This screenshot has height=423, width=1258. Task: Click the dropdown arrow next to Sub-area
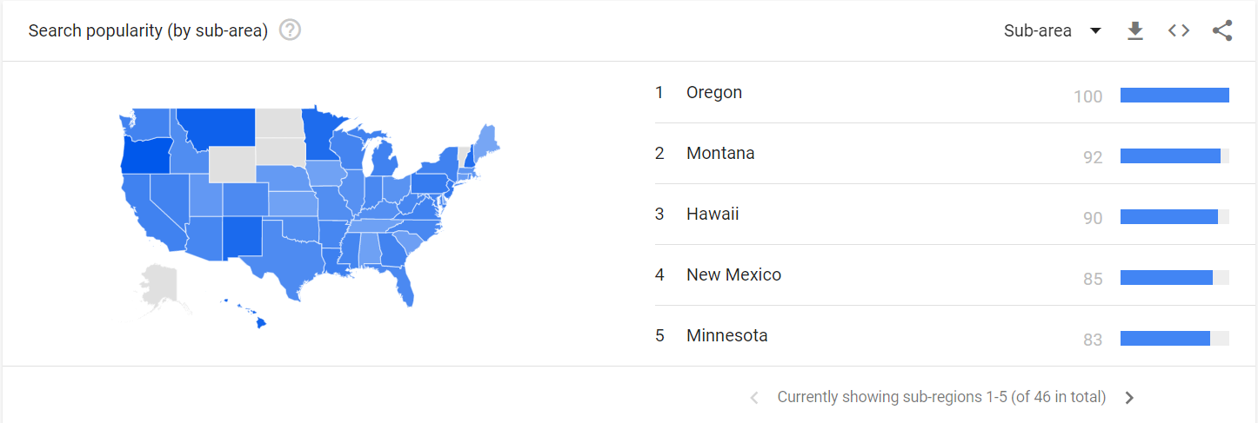coord(1095,31)
